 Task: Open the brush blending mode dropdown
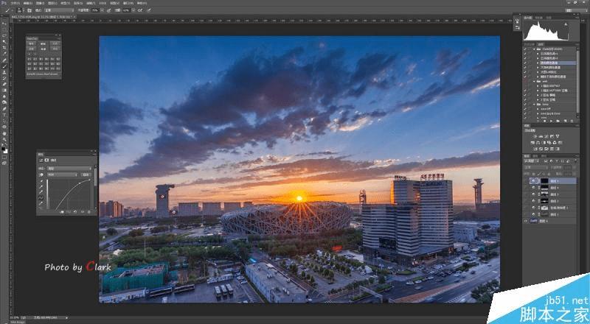(x=60, y=10)
